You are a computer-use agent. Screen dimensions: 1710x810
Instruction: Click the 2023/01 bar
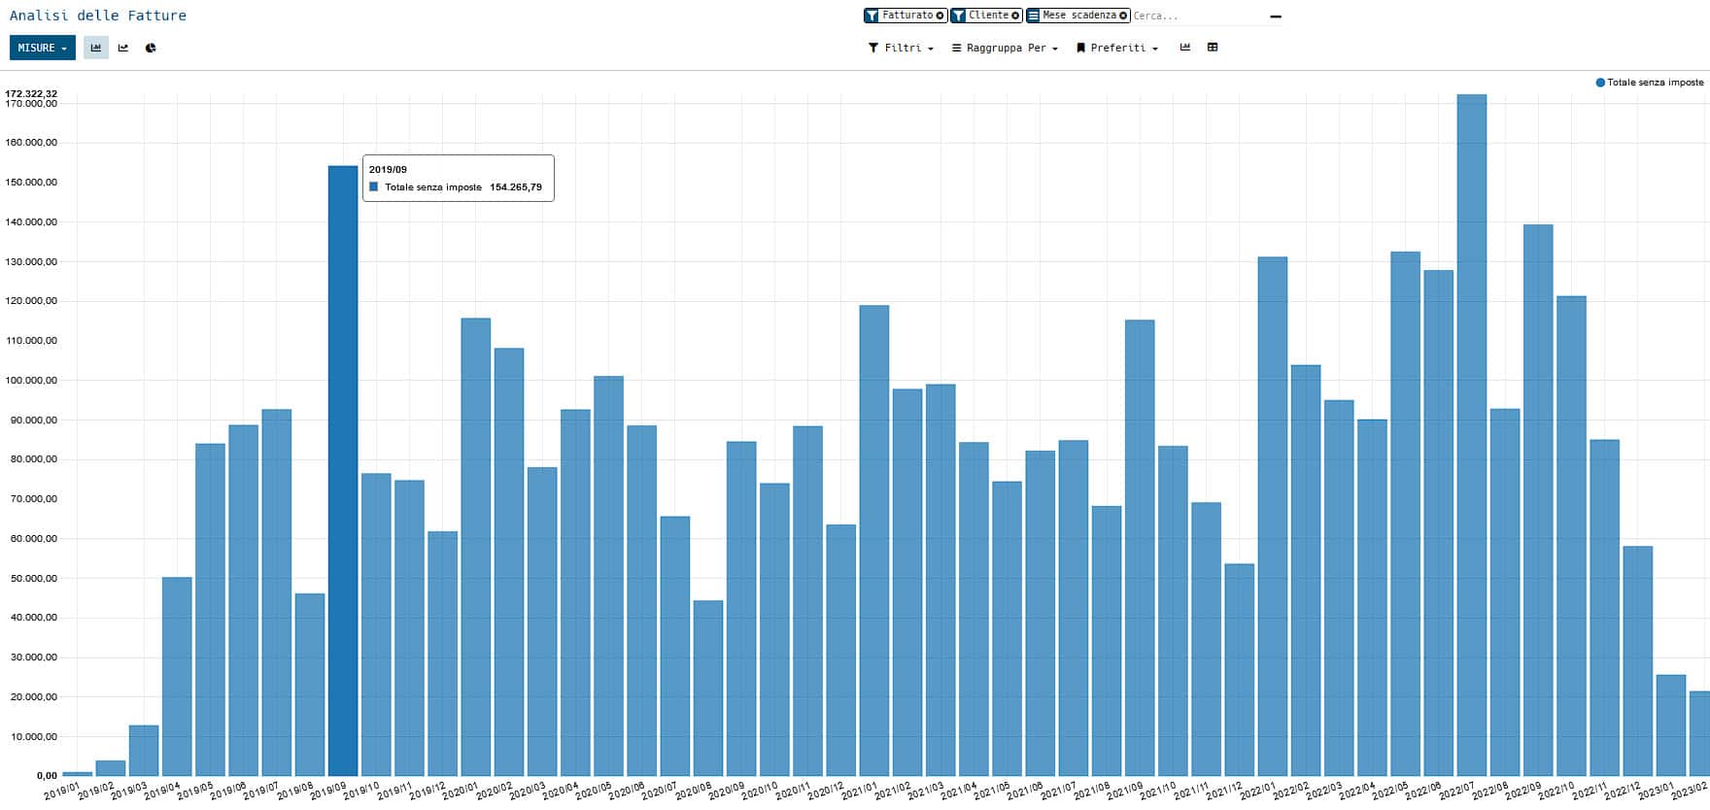[1671, 726]
